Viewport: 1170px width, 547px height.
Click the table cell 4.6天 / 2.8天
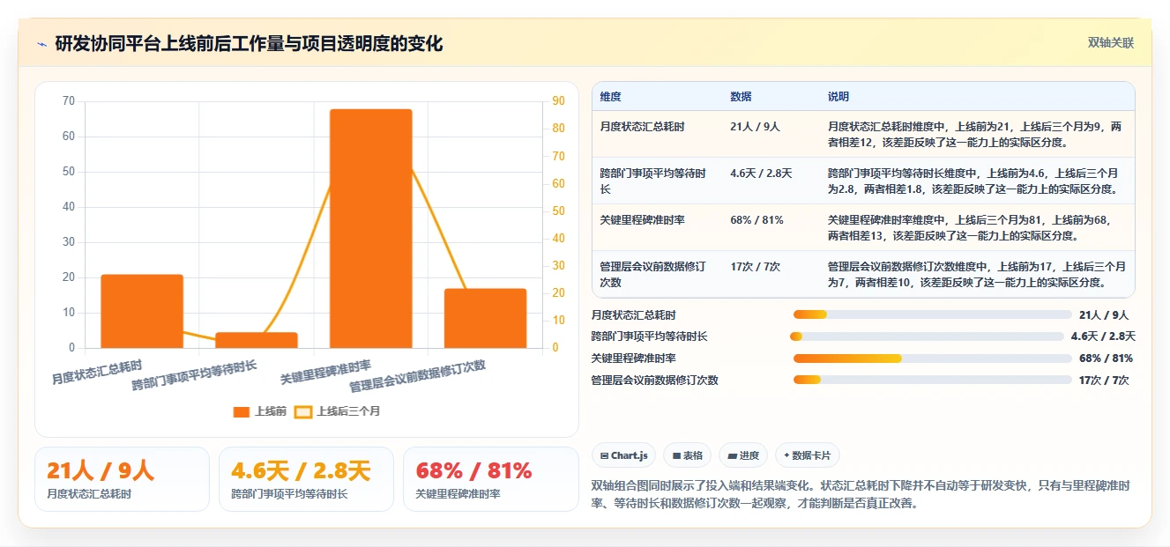click(761, 174)
